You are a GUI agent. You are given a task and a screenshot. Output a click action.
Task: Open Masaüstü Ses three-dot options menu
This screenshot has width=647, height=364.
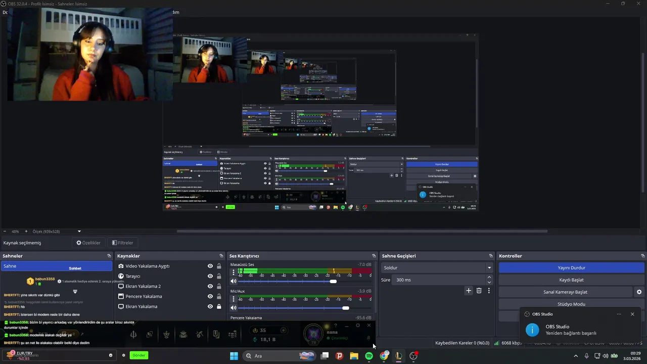tap(234, 272)
